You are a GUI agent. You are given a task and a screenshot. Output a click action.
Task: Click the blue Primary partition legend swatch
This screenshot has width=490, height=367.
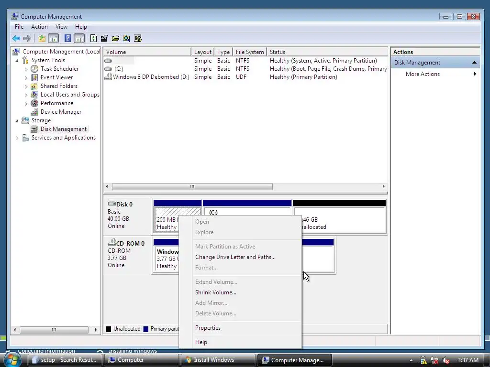(145, 329)
